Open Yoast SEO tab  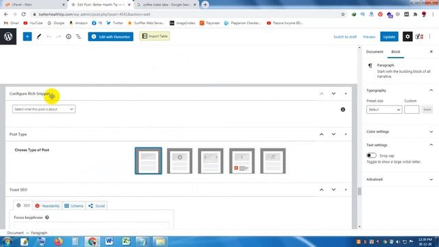(x=23, y=206)
